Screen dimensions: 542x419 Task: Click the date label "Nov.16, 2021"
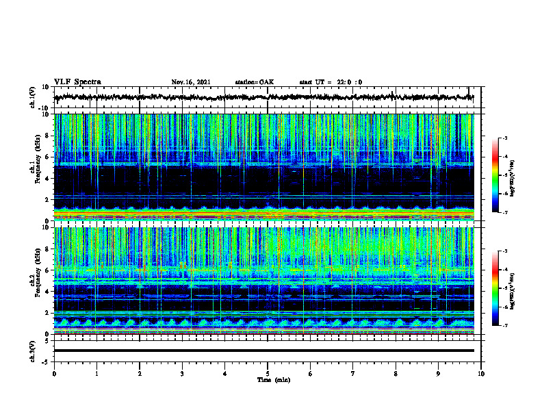pos(191,82)
